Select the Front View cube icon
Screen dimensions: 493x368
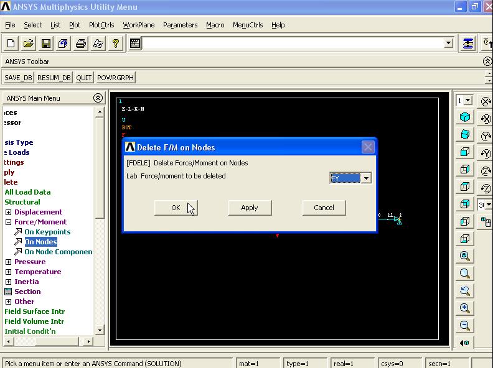coord(465,152)
